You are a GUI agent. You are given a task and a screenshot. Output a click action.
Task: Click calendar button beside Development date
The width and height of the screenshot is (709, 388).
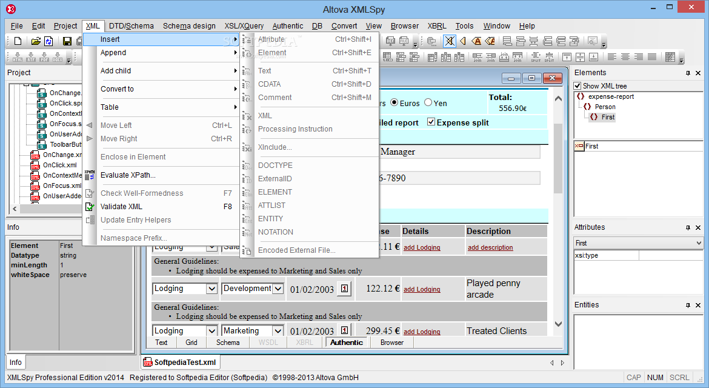coord(345,288)
